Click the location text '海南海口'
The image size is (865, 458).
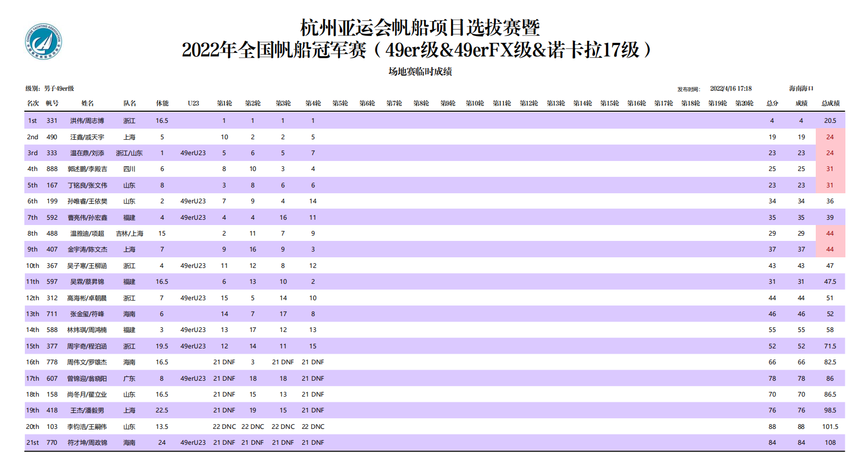click(801, 88)
